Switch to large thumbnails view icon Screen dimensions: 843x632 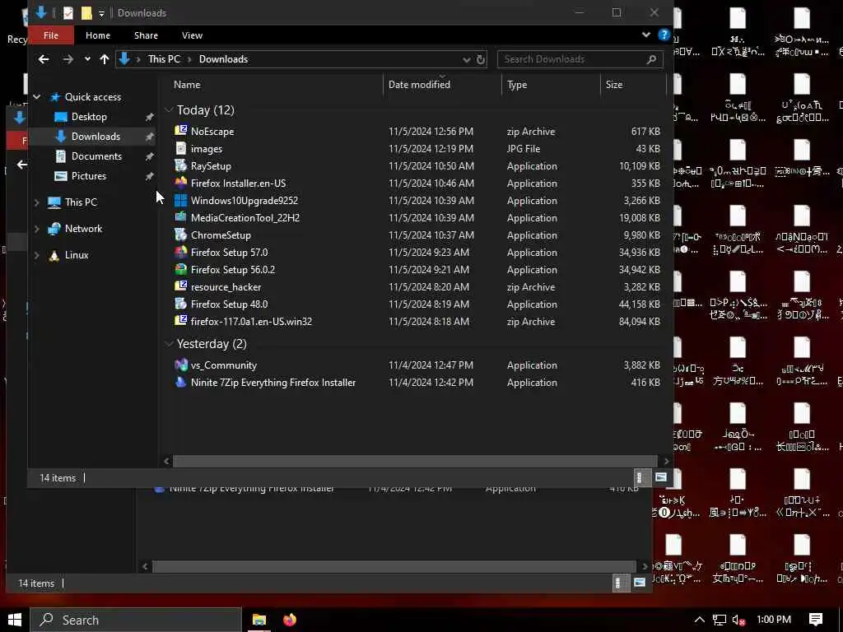tap(661, 477)
